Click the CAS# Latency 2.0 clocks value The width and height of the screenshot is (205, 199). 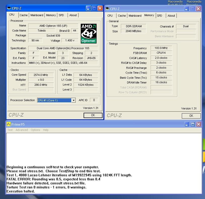click(x=161, y=58)
